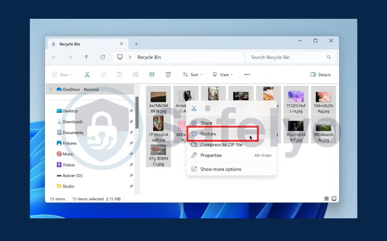Image resolution: width=387 pixels, height=241 pixels.
Task: Select the Recycle Bin tab
Action: 88,44
